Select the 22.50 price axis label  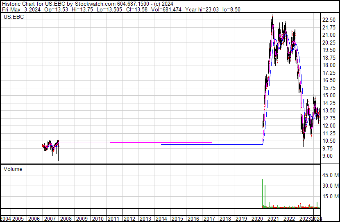pyautogui.click(x=329, y=20)
